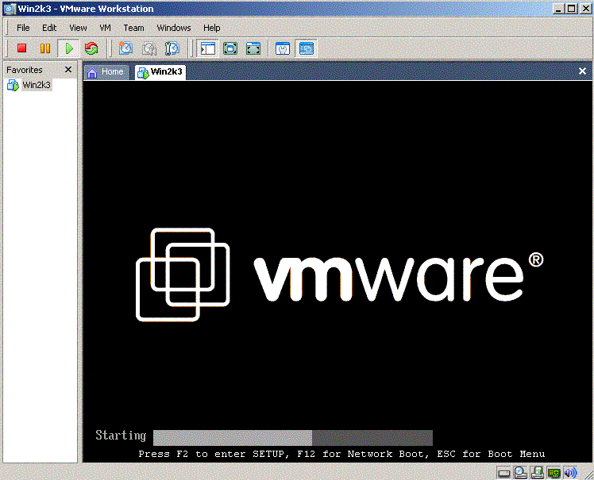Viewport: 594px width, 480px height.
Task: Click the Starting boot progress bar
Action: tap(293, 438)
